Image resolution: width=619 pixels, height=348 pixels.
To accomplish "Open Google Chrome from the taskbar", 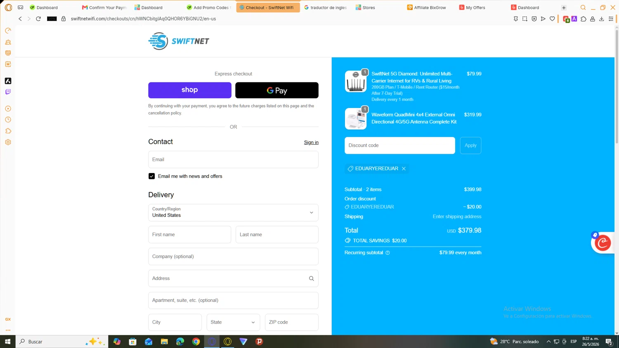I will point(196,341).
